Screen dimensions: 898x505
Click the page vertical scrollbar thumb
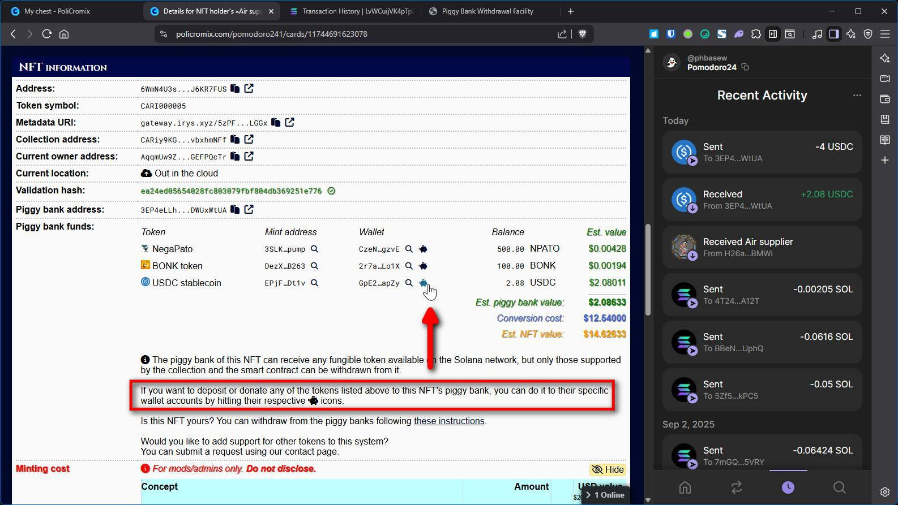(648, 270)
